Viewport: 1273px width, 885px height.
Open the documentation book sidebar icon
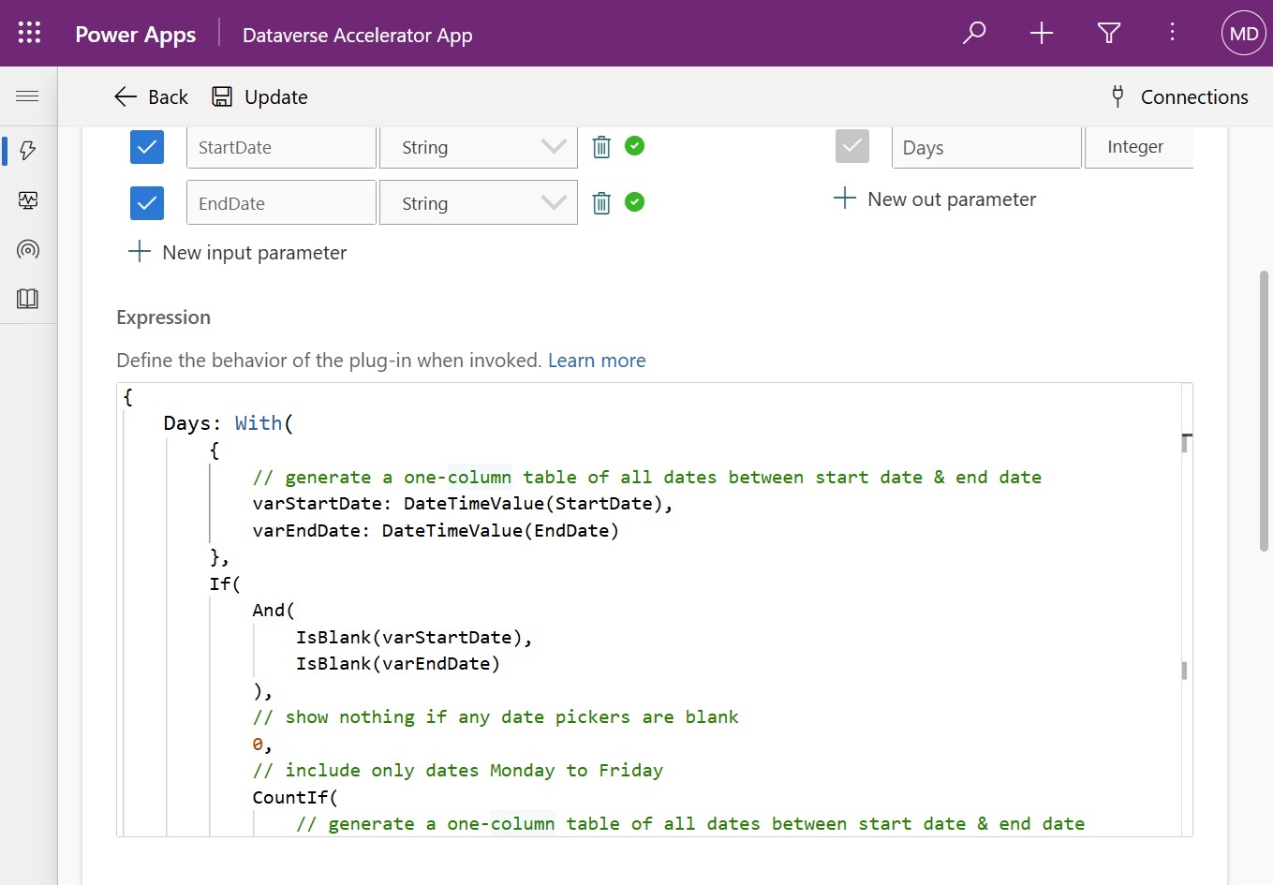point(28,298)
